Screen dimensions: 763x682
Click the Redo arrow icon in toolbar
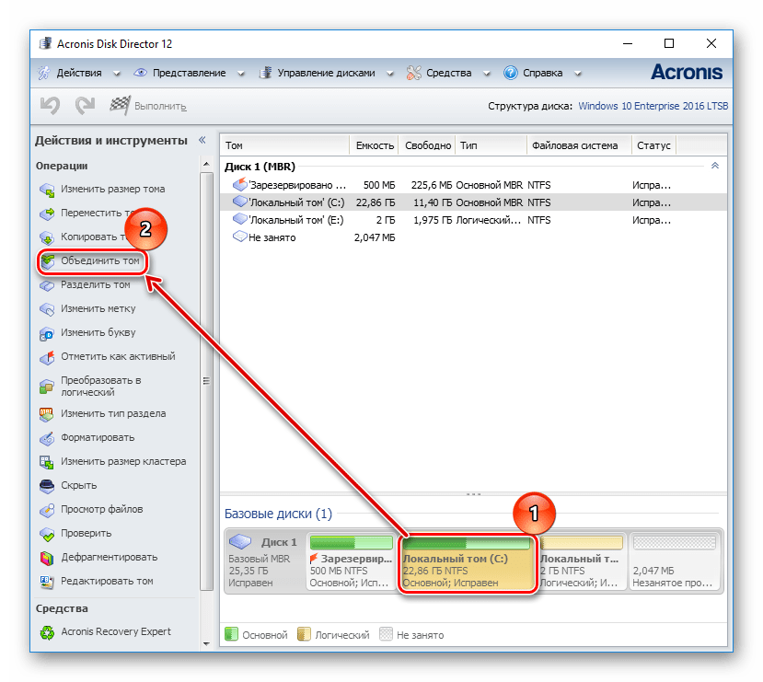(x=85, y=106)
